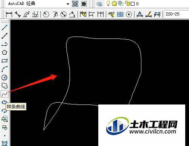
Task: Select the Arc Length dimension tool
Action: pyautogui.click(x=26, y=14)
